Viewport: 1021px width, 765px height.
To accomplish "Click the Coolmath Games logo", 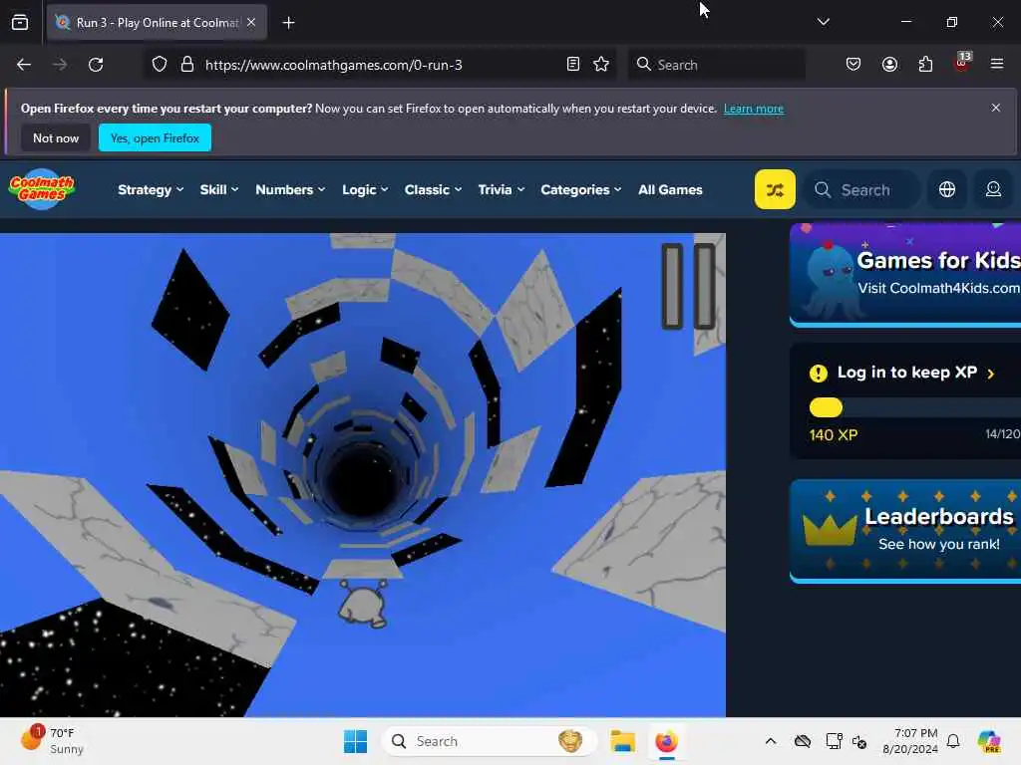I will click(42, 189).
